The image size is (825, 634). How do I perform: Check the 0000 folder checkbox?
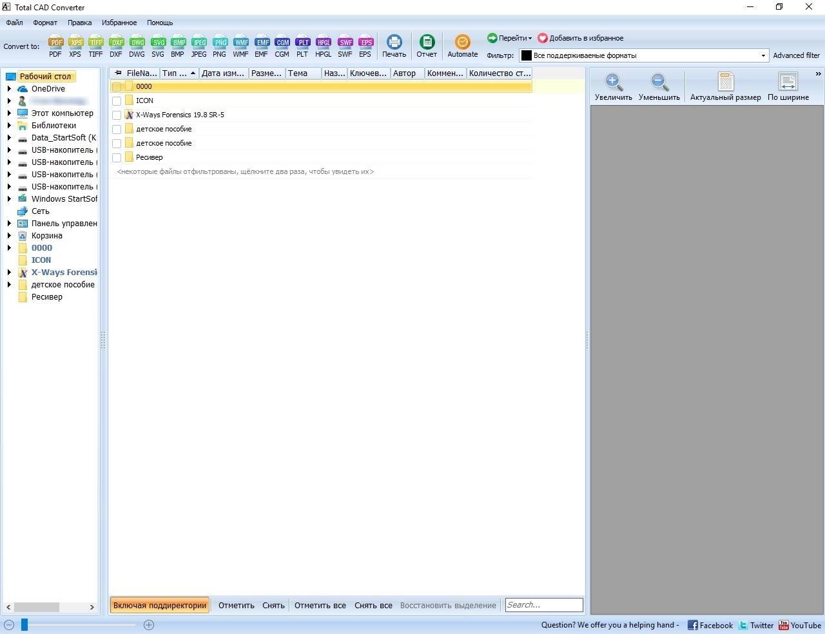[117, 87]
